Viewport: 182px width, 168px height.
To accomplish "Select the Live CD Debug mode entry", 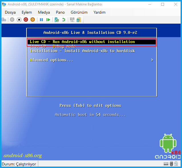I will 52,46.
